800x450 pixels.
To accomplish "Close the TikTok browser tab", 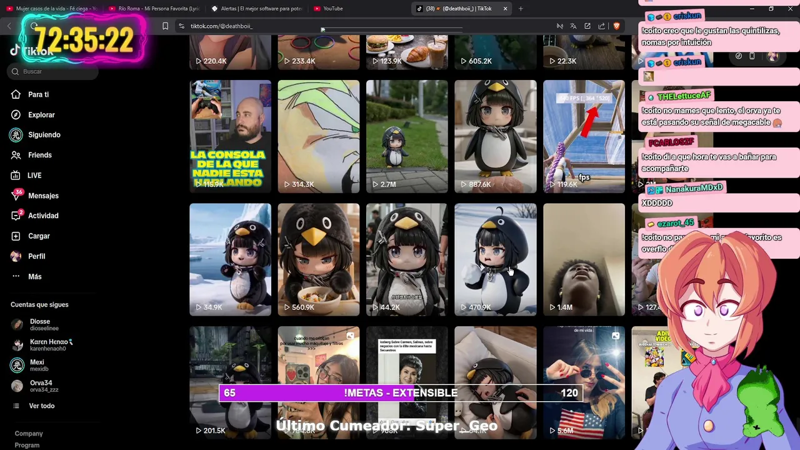I will [505, 9].
